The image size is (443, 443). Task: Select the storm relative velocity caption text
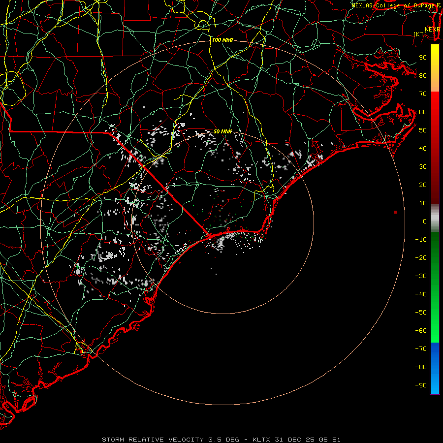(x=221, y=440)
